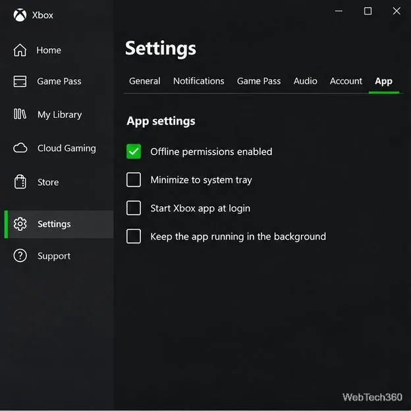This screenshot has height=411, width=411.
Task: Click the Store shopping bag icon
Action: tap(20, 182)
